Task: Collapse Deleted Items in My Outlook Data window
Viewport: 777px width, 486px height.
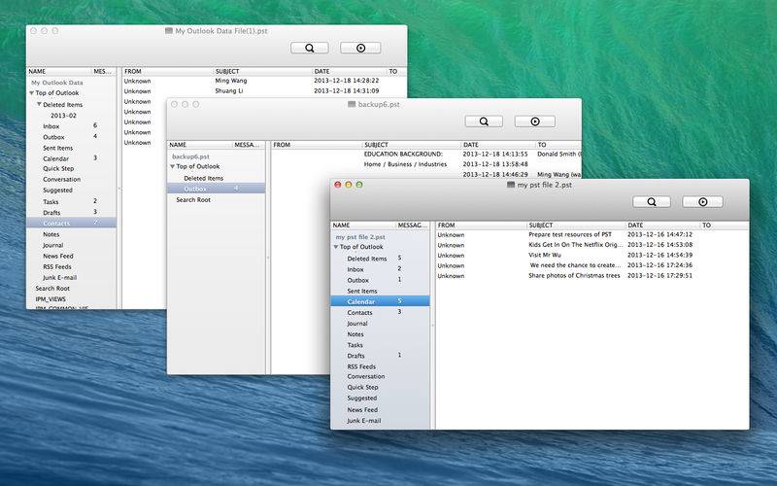Action: [39, 105]
